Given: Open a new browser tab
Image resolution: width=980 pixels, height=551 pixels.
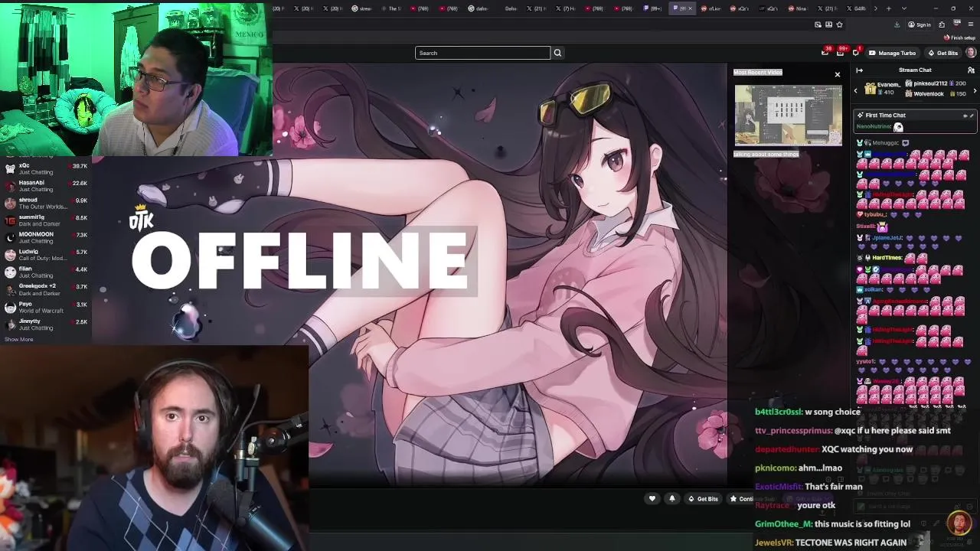Looking at the screenshot, I should pos(888,8).
